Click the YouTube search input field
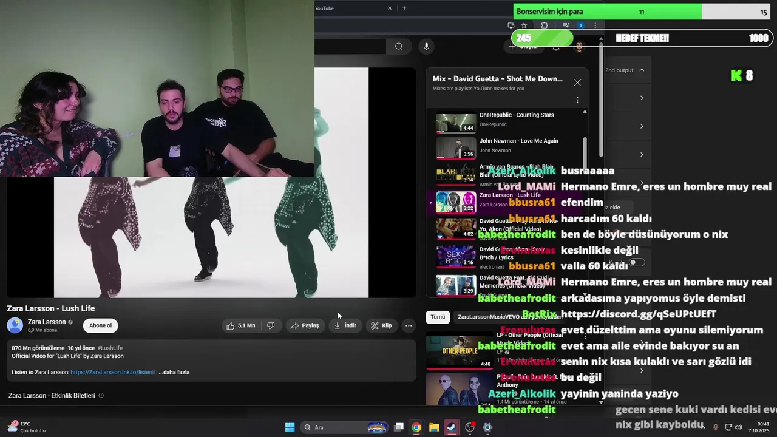 (350, 47)
